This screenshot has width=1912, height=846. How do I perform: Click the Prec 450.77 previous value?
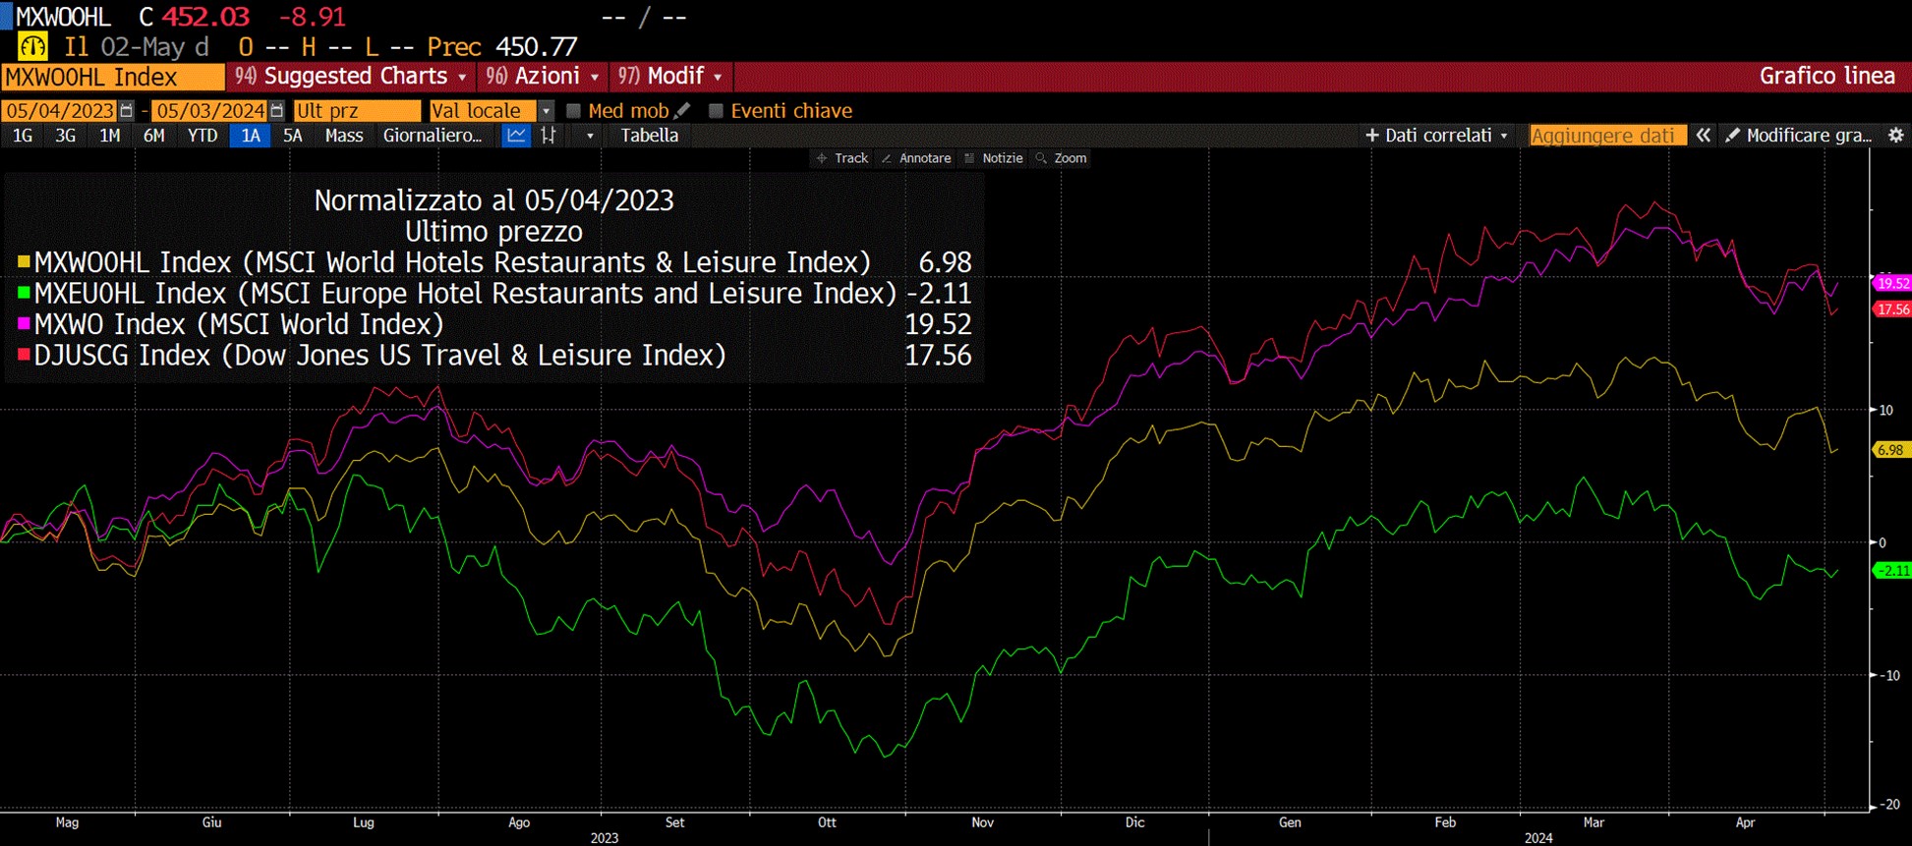pyautogui.click(x=501, y=46)
